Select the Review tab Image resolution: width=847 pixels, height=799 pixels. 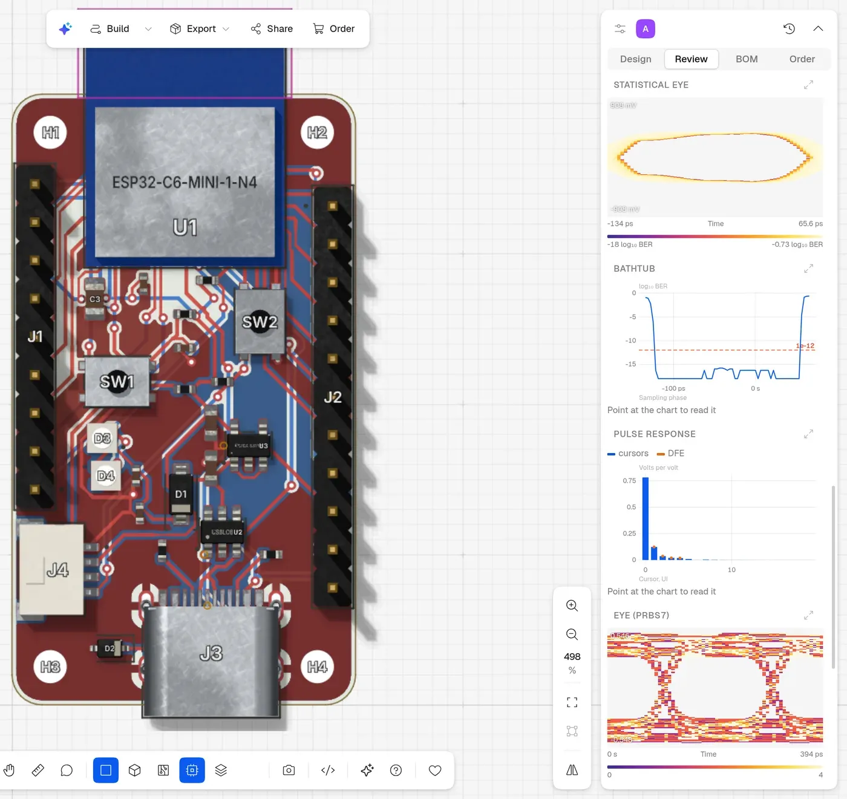pyautogui.click(x=691, y=59)
